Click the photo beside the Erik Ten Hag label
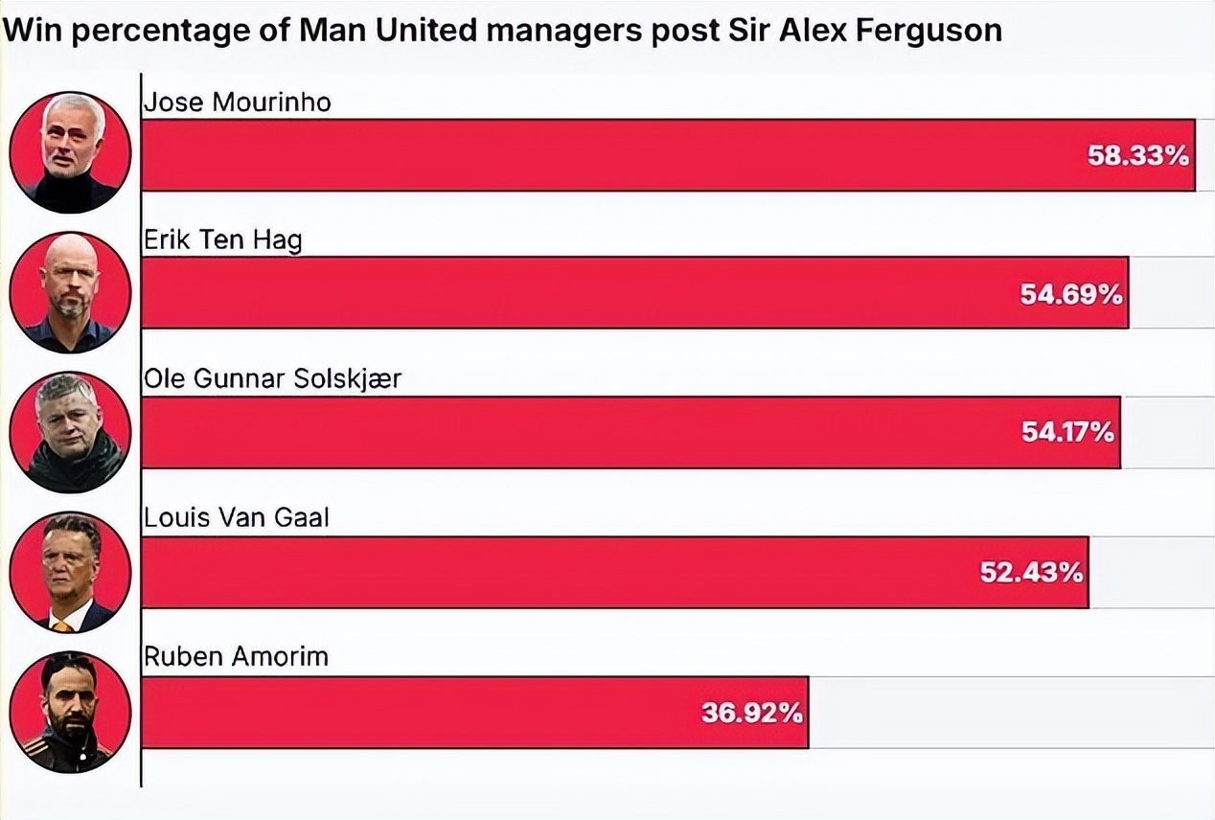The width and height of the screenshot is (1215, 820). pos(70,292)
